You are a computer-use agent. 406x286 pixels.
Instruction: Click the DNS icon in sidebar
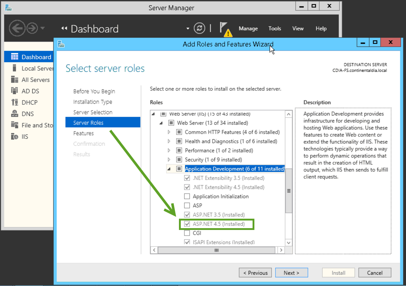coord(15,114)
